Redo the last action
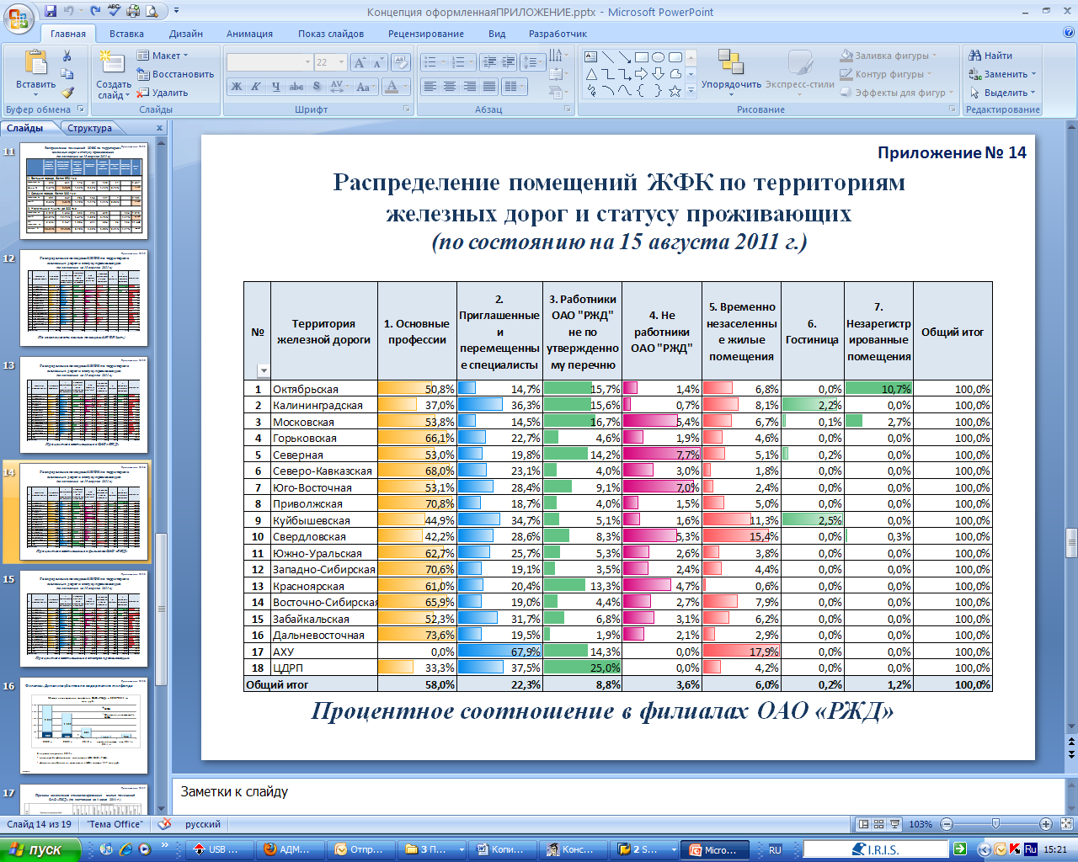Image resolution: width=1078 pixels, height=862 pixels. tap(95, 12)
